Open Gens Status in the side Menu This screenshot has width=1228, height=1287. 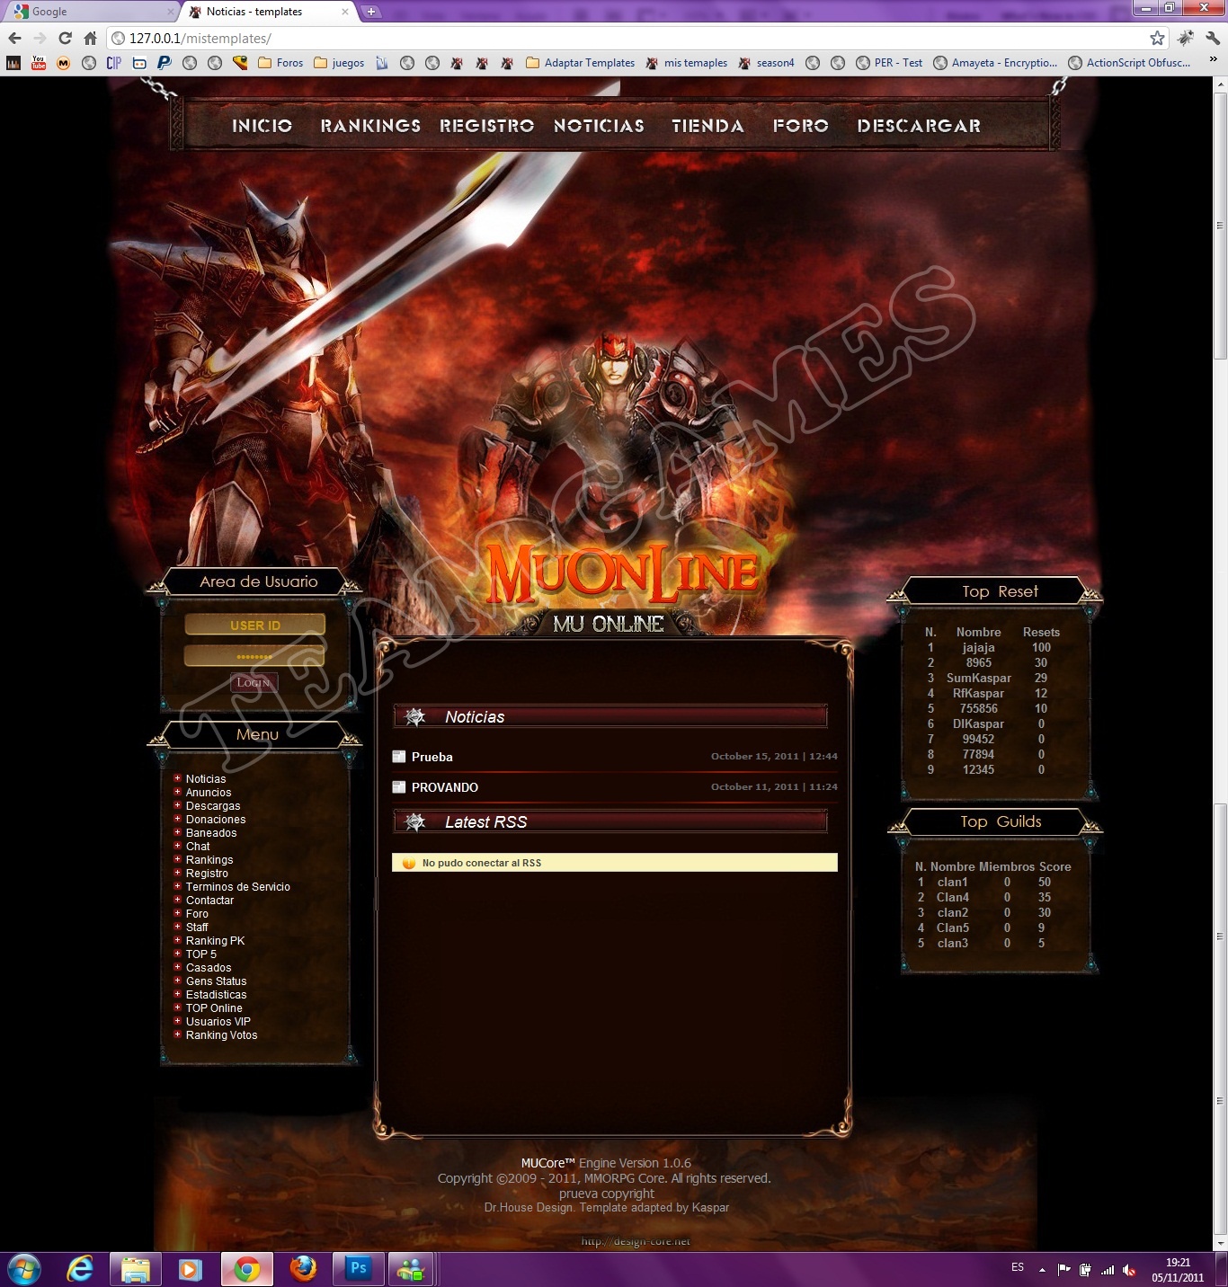[216, 981]
